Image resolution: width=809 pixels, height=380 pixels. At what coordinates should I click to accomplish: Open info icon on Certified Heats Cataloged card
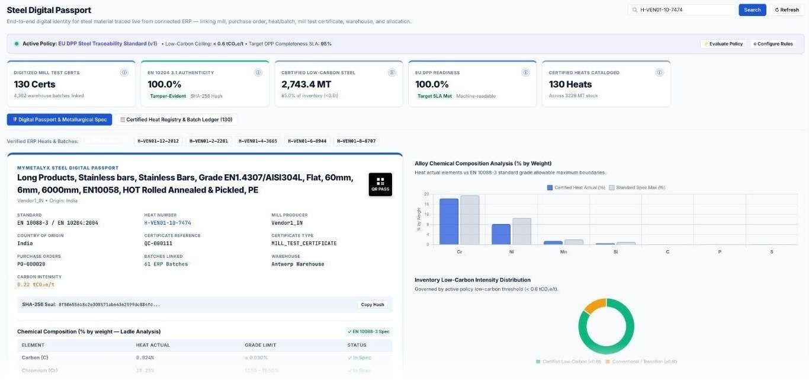[x=660, y=72]
